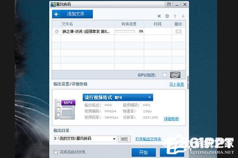Toggle 完成后自动关机 checkbox
This screenshot has width=238, height=158.
coord(56,152)
